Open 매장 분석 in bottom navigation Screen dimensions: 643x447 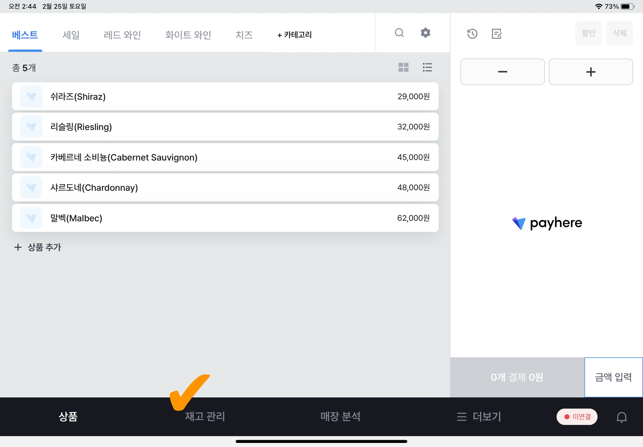[340, 417]
